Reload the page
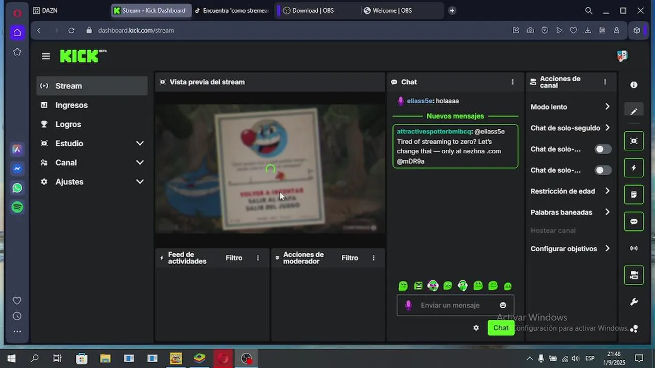The height and width of the screenshot is (368, 655). pyautogui.click(x=71, y=30)
